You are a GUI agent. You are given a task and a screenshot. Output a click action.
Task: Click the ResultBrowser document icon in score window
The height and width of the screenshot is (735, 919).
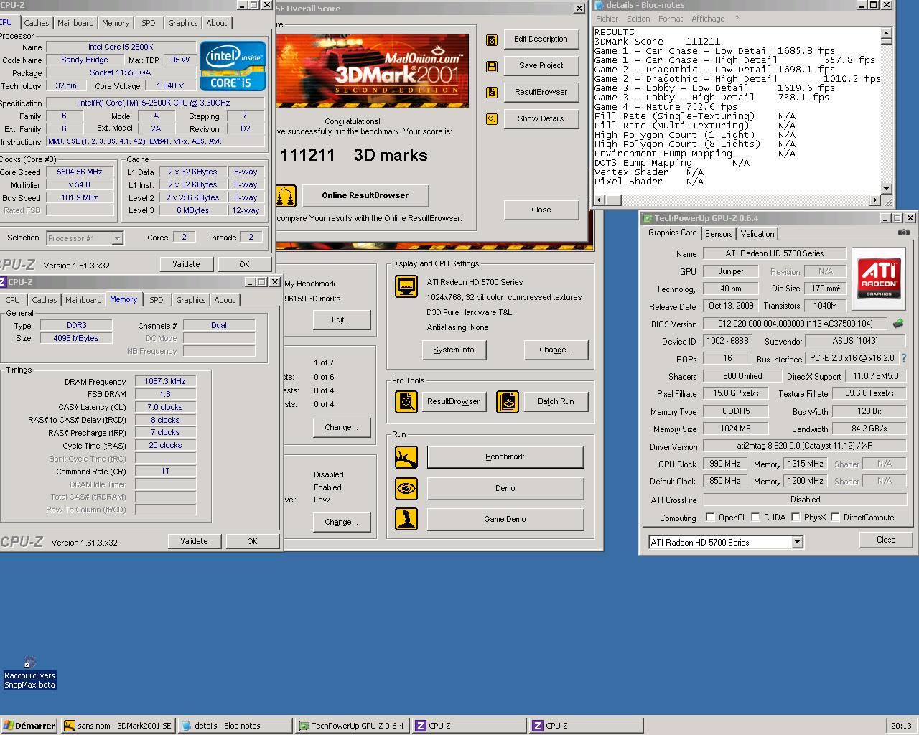492,93
